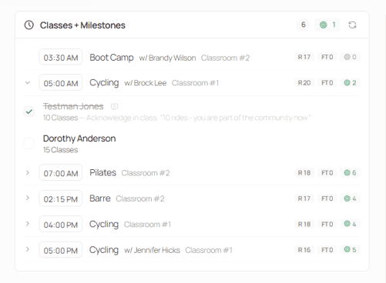Click the 02:15 PM time button

click(61, 198)
